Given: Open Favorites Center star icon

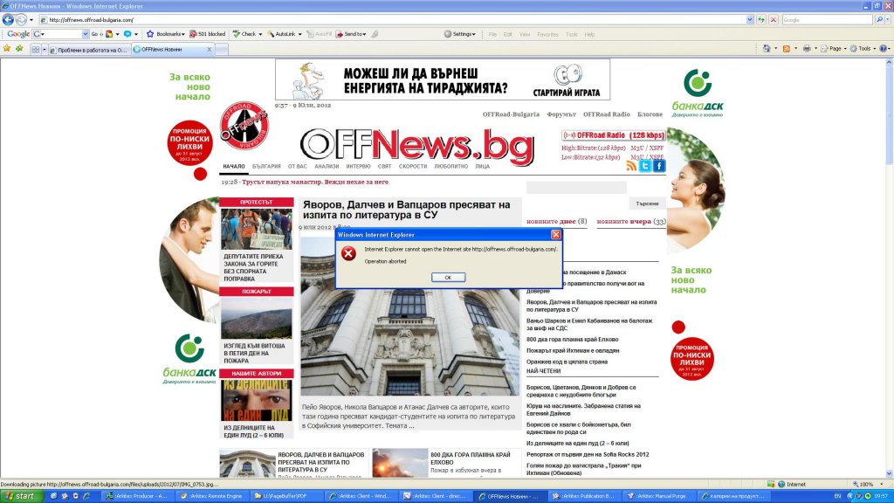Looking at the screenshot, I should (7, 49).
